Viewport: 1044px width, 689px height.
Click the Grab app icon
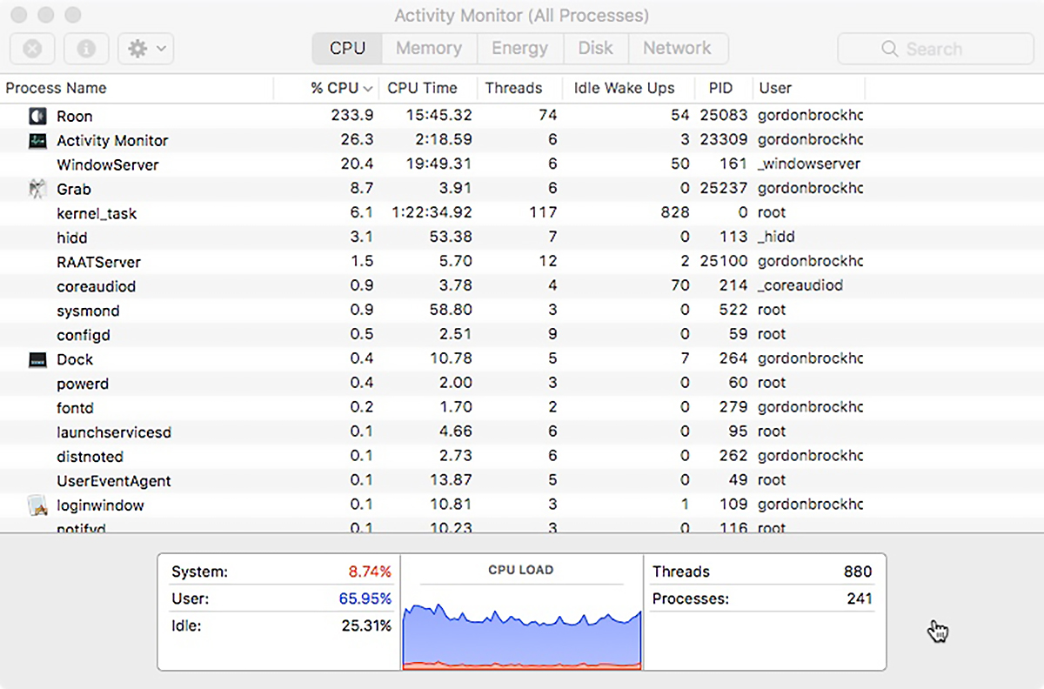[x=37, y=189]
